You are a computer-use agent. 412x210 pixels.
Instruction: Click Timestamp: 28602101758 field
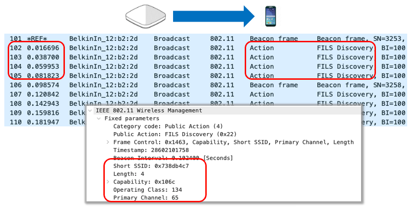[151, 150]
